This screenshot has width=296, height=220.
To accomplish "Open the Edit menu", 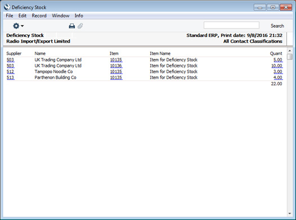I will pyautogui.click(x=23, y=16).
